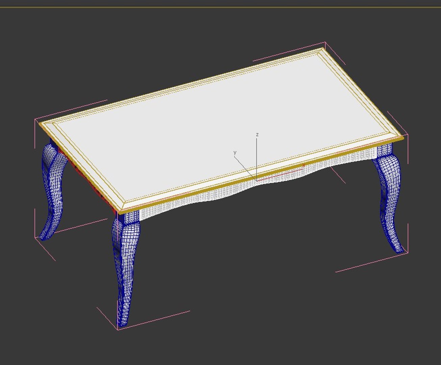Click the Z axis of the transform gizmo
This screenshot has width=441, height=365.
tap(257, 157)
